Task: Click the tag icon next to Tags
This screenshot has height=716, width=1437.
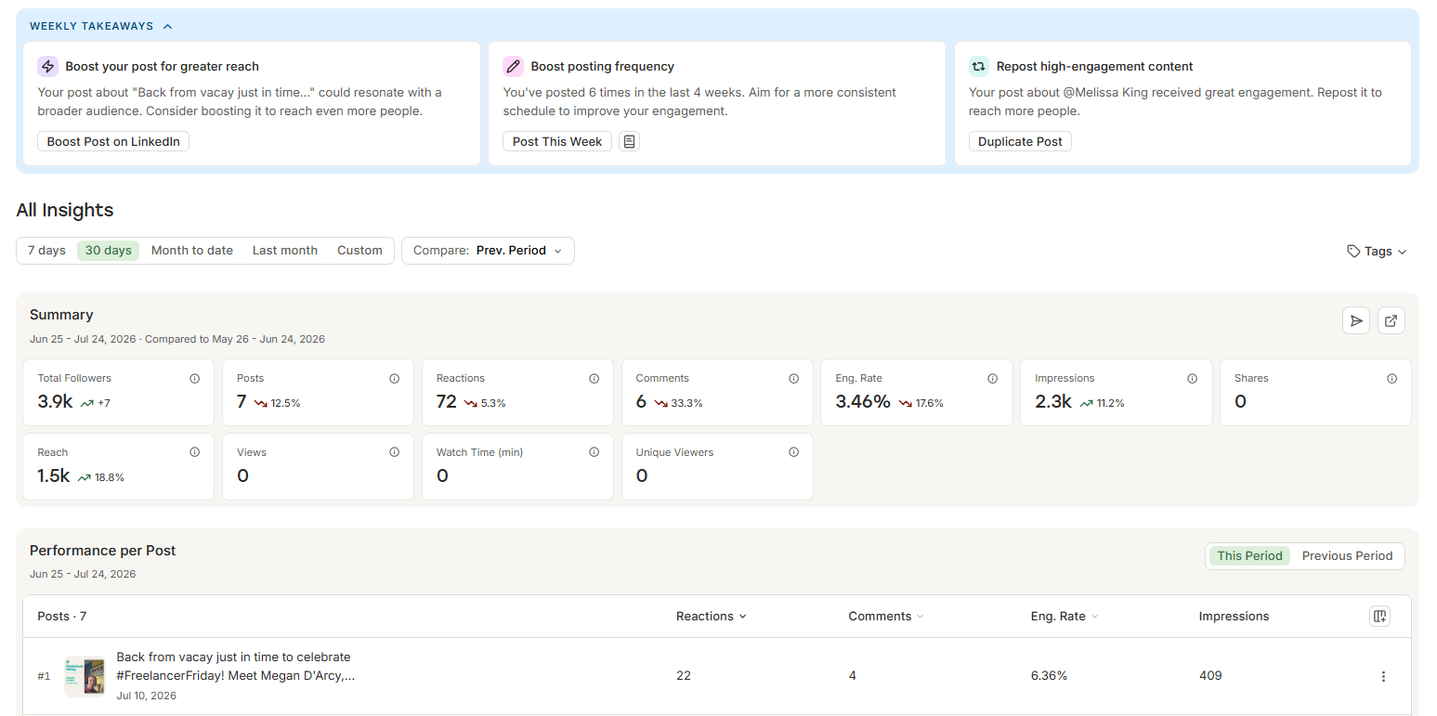Action: click(x=1353, y=251)
